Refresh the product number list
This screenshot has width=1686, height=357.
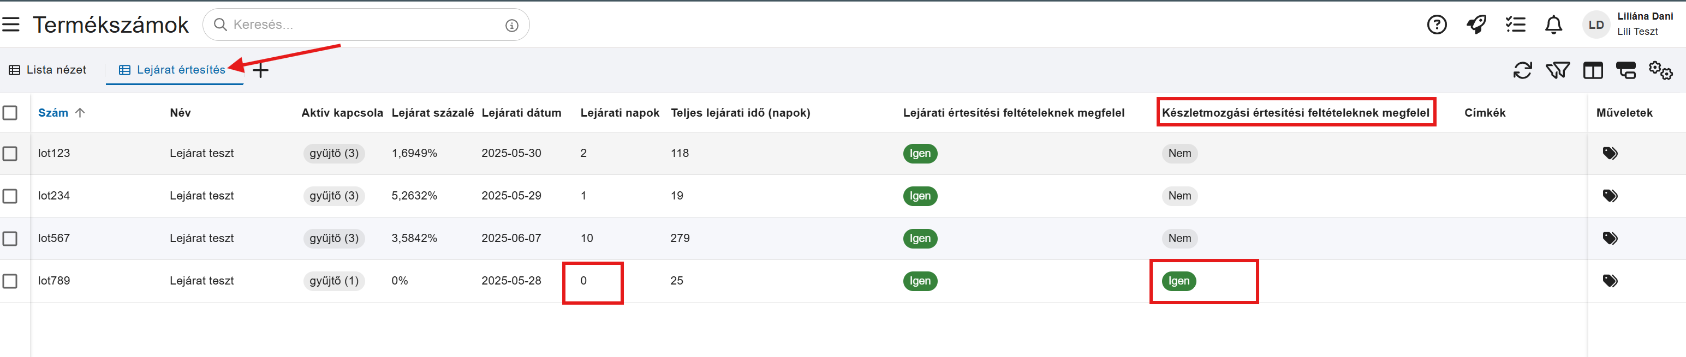pyautogui.click(x=1522, y=70)
